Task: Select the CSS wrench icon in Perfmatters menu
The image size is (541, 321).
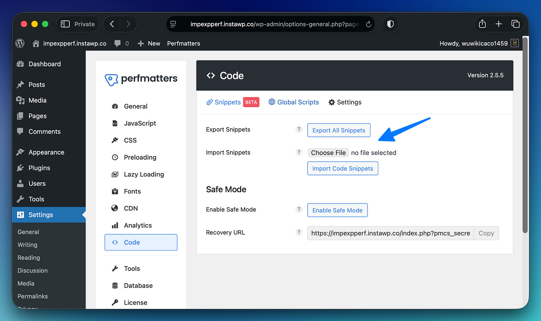Action: point(116,140)
